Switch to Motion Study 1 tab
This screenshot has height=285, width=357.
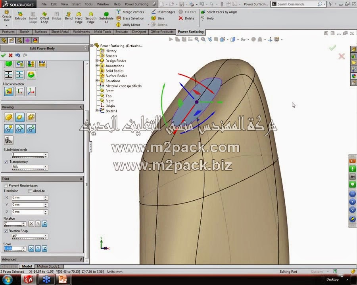pos(48,266)
